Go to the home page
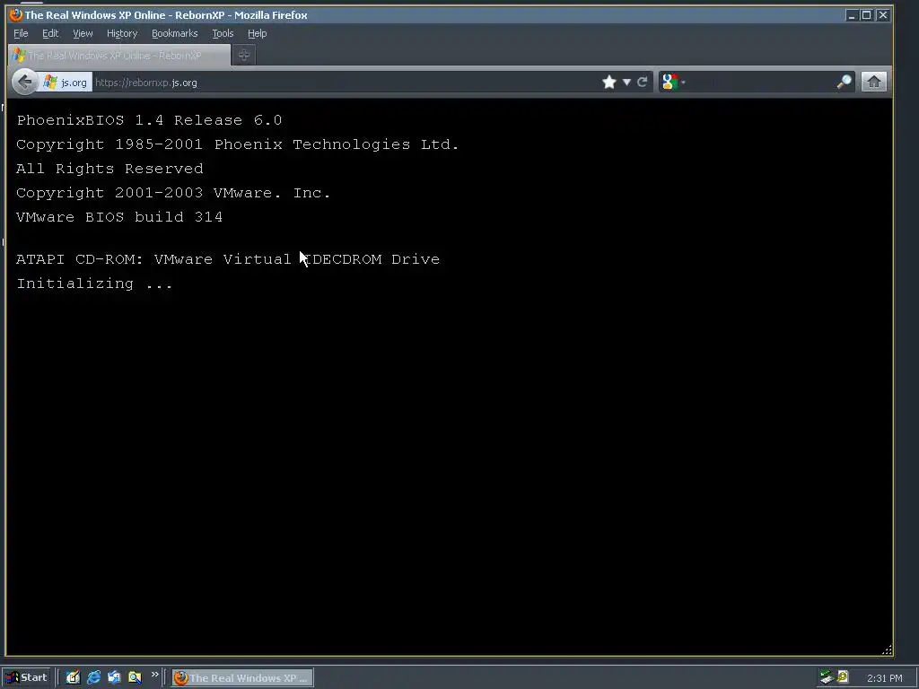The image size is (919, 689). point(873,82)
